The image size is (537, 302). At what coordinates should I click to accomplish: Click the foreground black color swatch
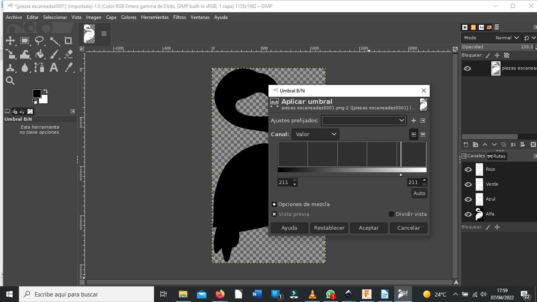click(37, 94)
